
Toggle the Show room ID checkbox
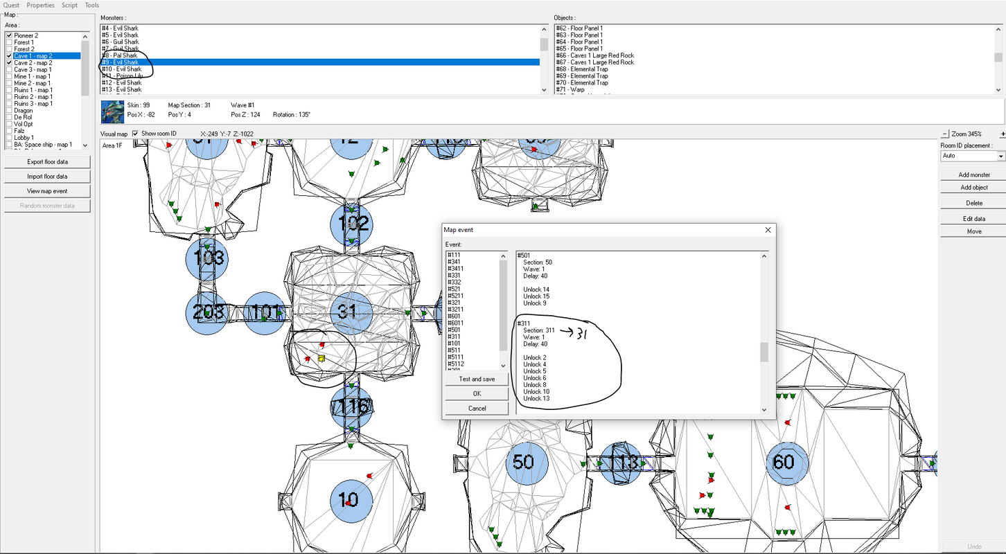tap(136, 134)
